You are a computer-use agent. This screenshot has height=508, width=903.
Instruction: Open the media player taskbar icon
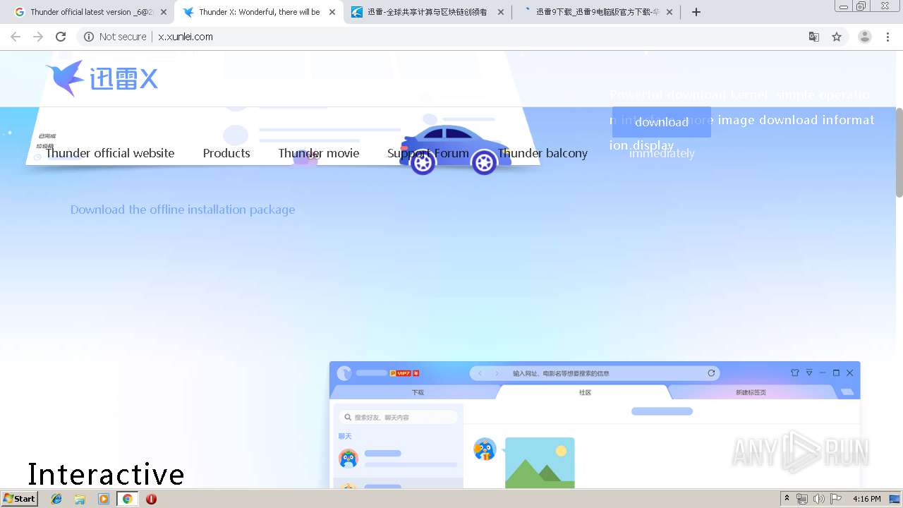click(104, 499)
